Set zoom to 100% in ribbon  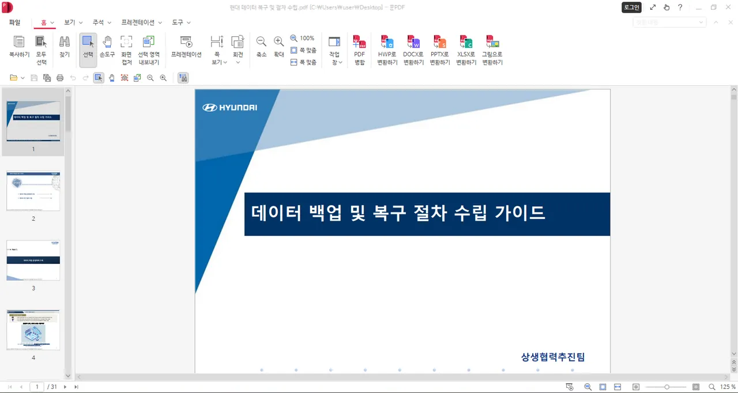(x=303, y=38)
